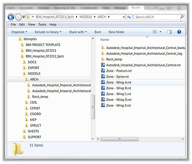Screen dimensions: 192x164
Task: Click the Refresh button beside address bar
Action: point(129,17)
